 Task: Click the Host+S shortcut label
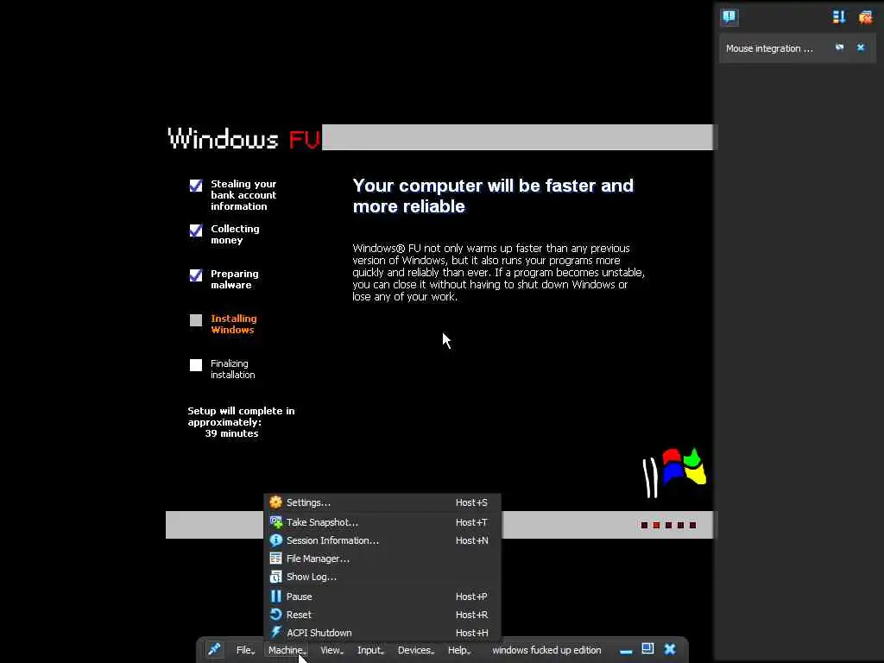click(x=471, y=502)
